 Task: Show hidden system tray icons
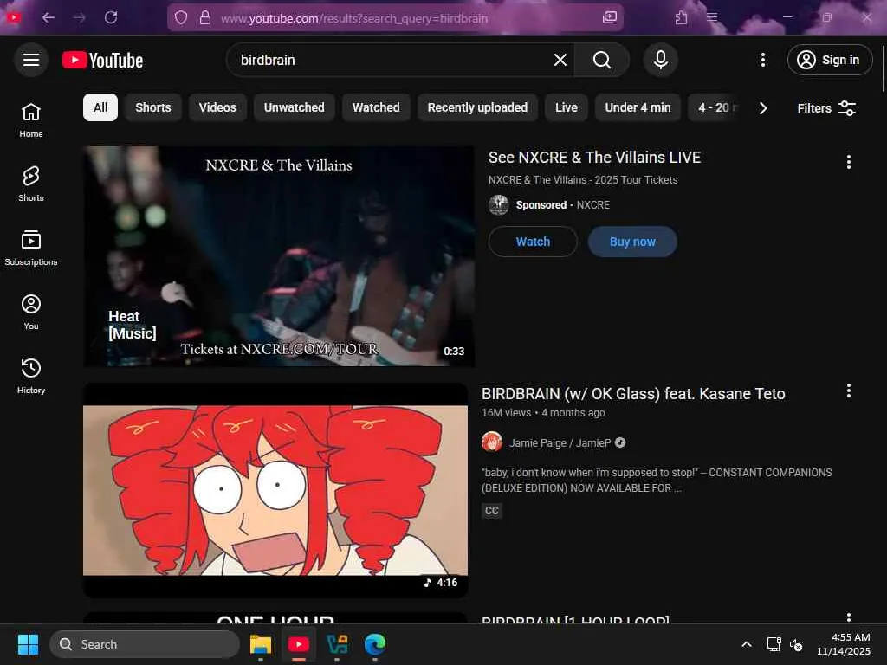746,644
